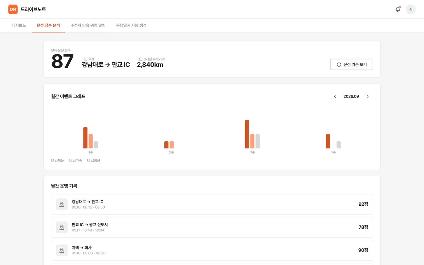Open the notifications bell

[398, 10]
